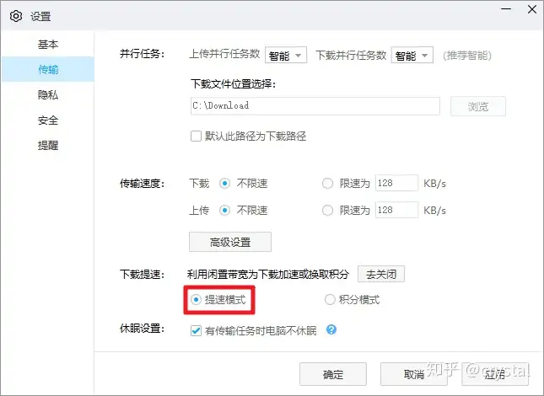The height and width of the screenshot is (396, 544).
Task: Select 不限速 radio for 下载
Action: [225, 183]
